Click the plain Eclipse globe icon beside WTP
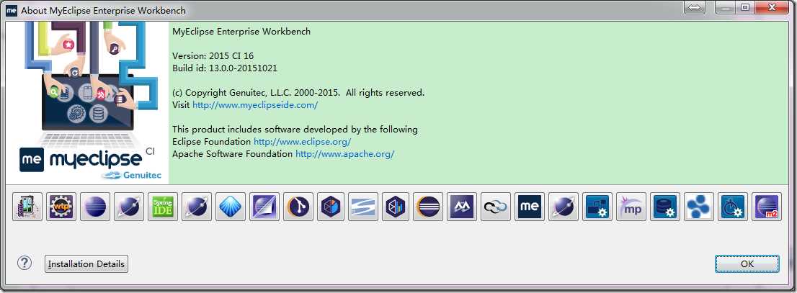 click(x=95, y=207)
